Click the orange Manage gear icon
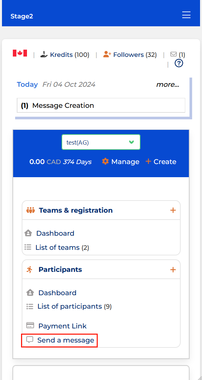Viewport: 202px width, 380px height. [x=105, y=161]
